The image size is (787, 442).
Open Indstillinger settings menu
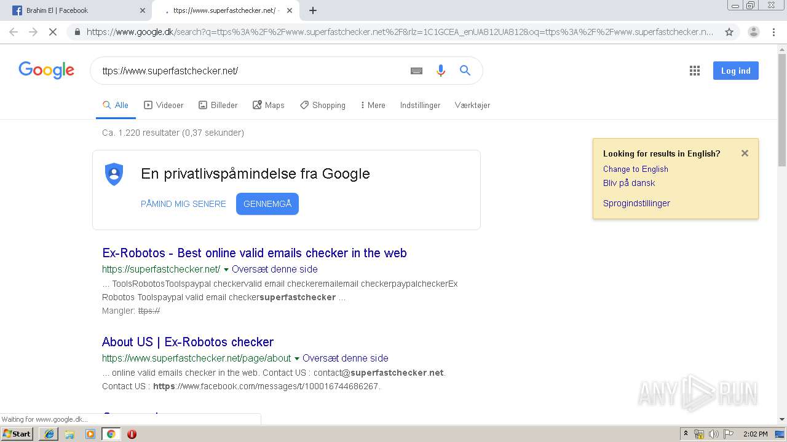tap(420, 105)
